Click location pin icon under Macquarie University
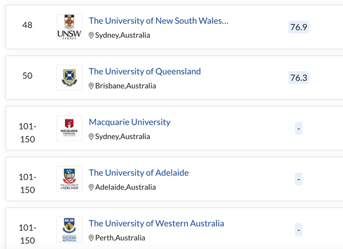 click(x=91, y=137)
